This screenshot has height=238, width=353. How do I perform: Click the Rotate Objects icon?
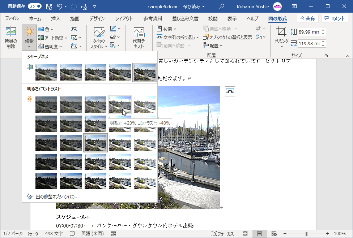[259, 37]
